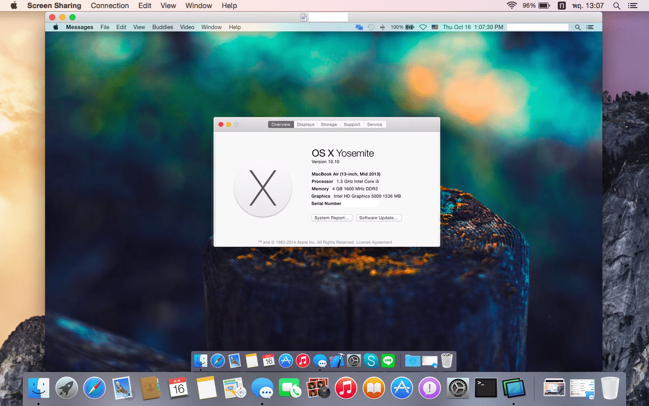The height and width of the screenshot is (406, 649).
Task: Open Video menu in remote Messages
Action: (x=187, y=27)
